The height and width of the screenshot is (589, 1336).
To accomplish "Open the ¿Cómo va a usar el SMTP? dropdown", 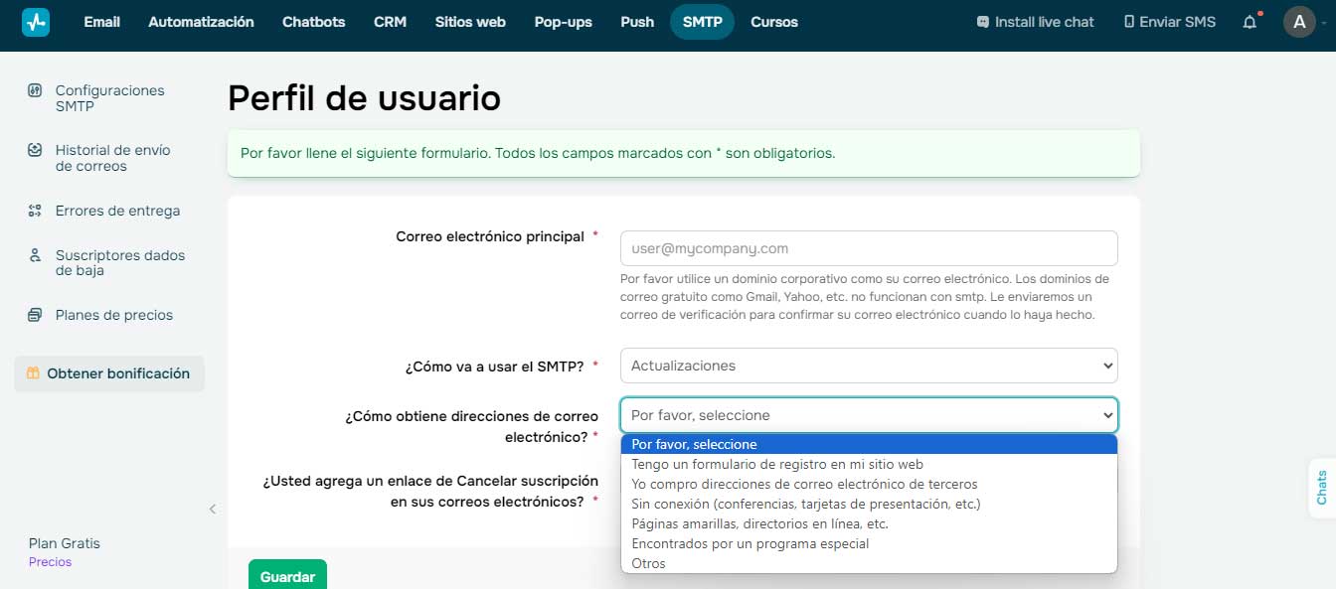I will [x=868, y=366].
